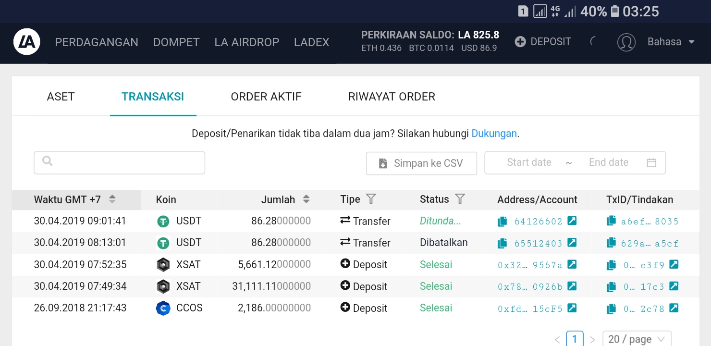Click the address text 0x32…9567a
The image size is (711, 346).
pos(530,265)
